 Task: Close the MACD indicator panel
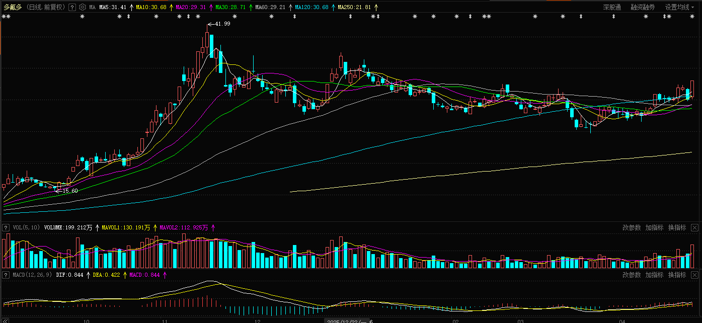tap(694, 275)
